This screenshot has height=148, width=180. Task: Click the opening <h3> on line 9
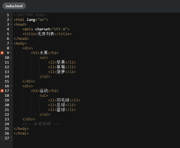pos(35,53)
